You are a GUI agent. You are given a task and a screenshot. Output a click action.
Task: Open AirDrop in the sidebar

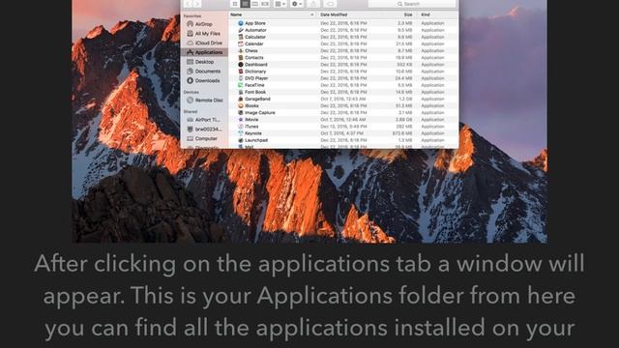[x=204, y=24]
